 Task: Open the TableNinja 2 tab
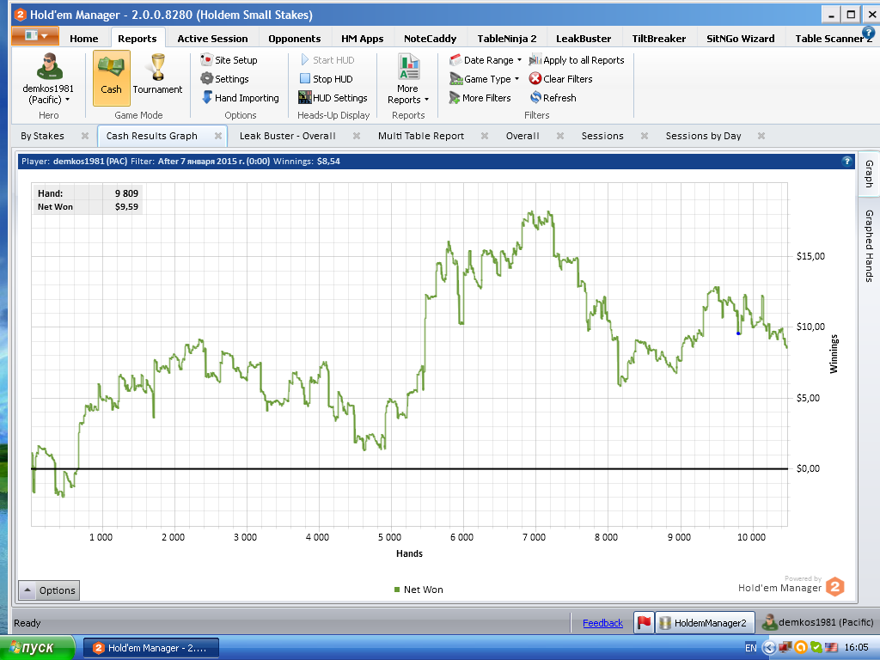point(507,38)
